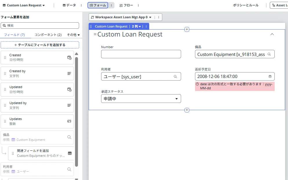Screen dimensions: 288x180
Task: Click the drag handle of Updates field
Action: (x=5, y=121)
